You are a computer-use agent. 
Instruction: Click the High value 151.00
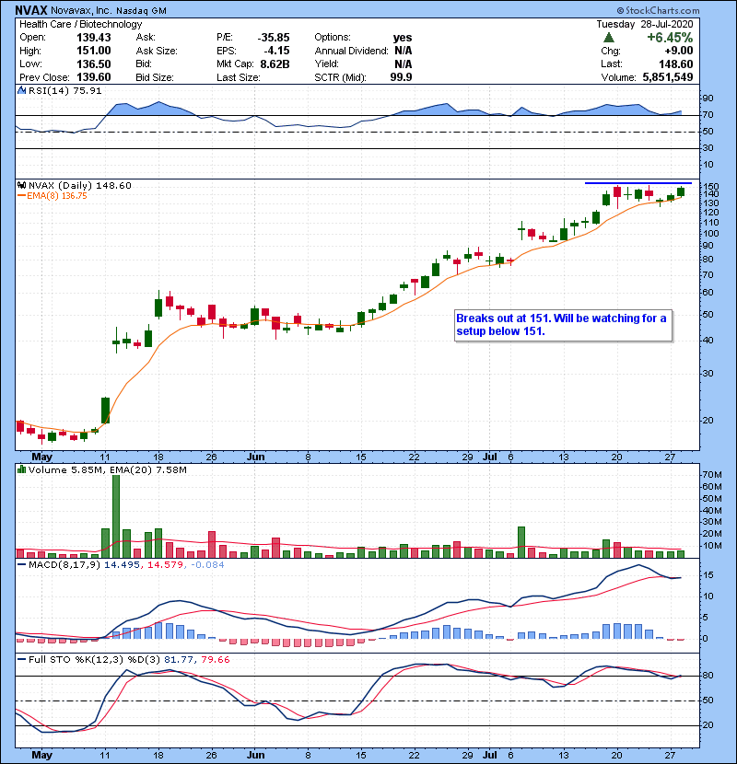pyautogui.click(x=94, y=51)
